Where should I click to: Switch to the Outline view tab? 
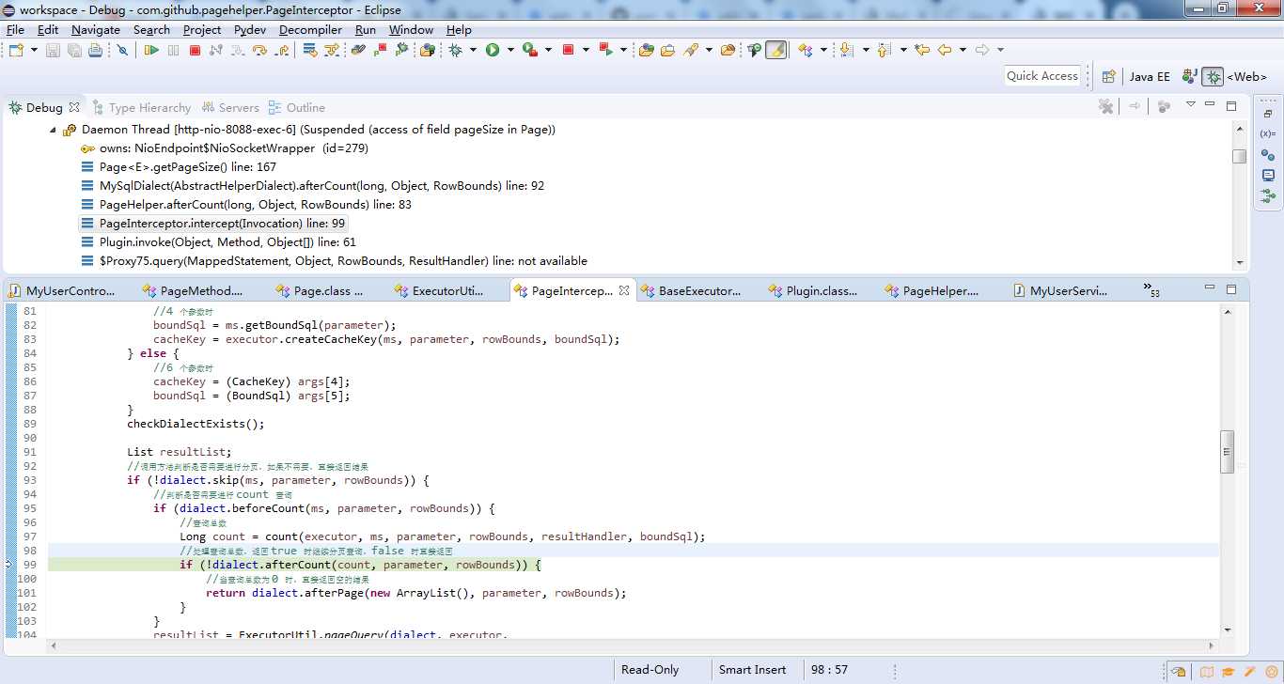296,107
